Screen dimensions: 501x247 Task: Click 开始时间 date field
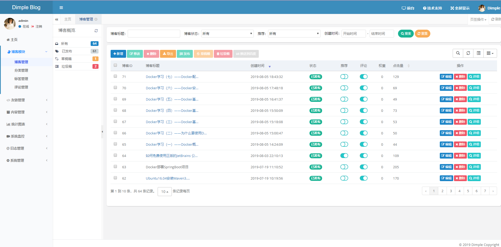click(354, 34)
